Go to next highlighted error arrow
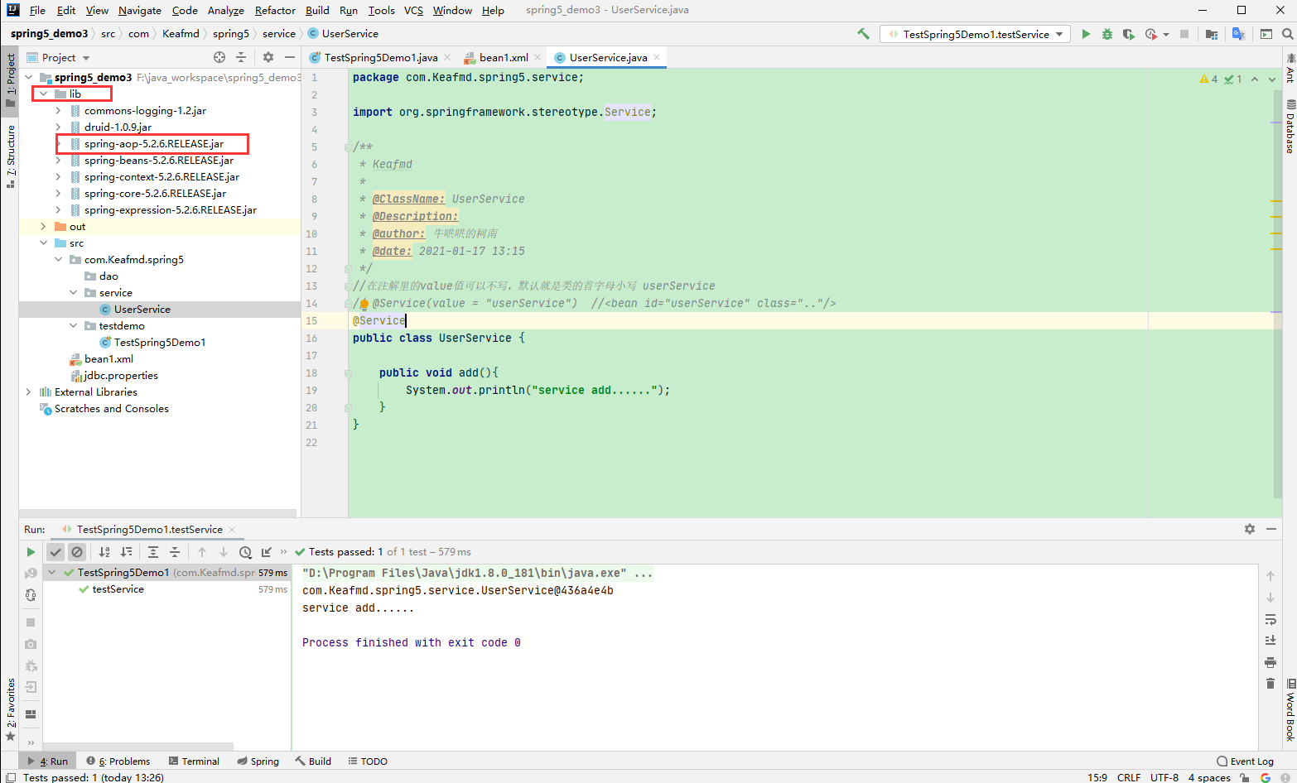This screenshot has height=783, width=1297. coord(1272,79)
